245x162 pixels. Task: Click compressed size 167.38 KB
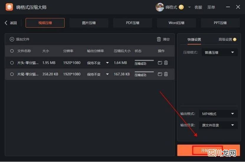click(122, 74)
